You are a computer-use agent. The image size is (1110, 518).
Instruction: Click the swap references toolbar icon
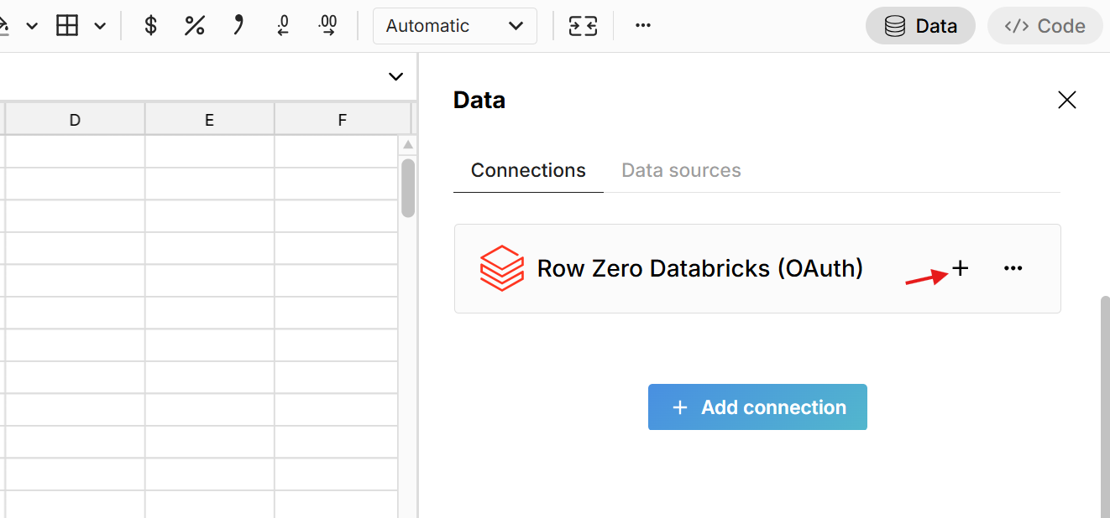coord(583,26)
